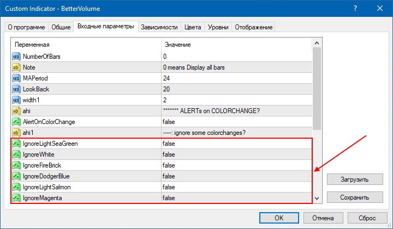Select the MAPeriod parameter icon
This screenshot has width=393, height=229.
(x=16, y=78)
